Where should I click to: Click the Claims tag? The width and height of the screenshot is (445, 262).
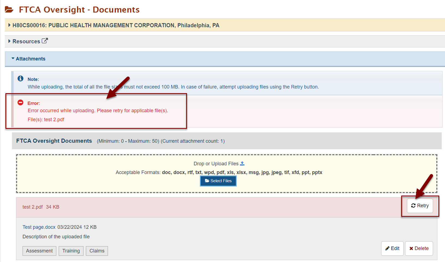tap(97, 251)
